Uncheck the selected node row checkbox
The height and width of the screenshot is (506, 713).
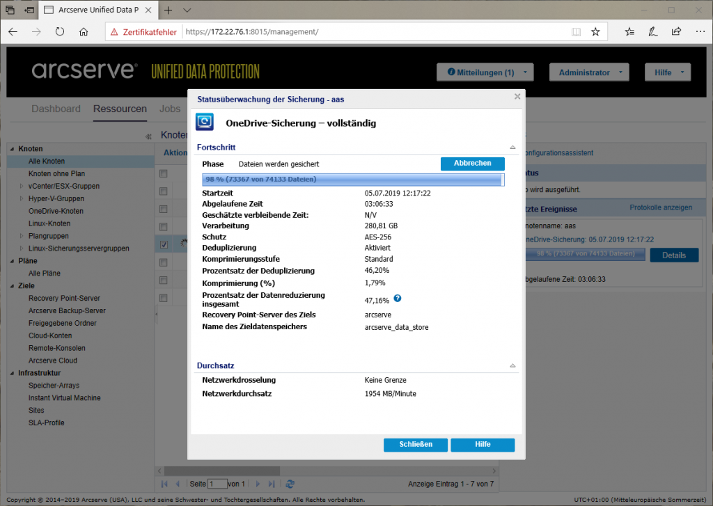click(x=164, y=244)
